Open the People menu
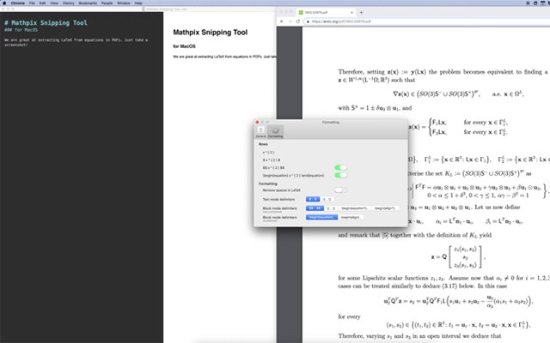Viewport: 550px width, 343px height. coord(107,3)
